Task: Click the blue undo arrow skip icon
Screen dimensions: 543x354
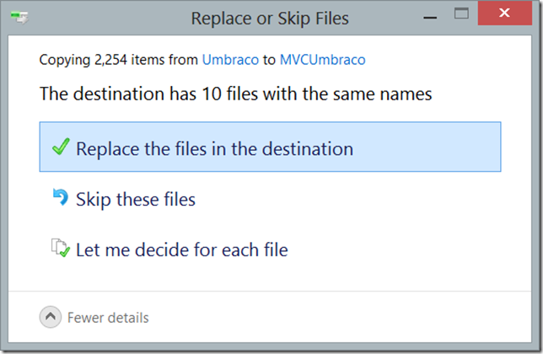Action: coord(61,197)
